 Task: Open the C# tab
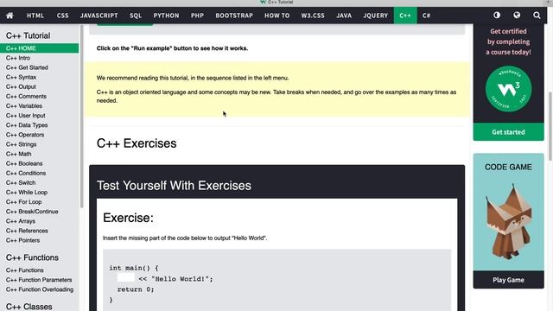click(426, 16)
